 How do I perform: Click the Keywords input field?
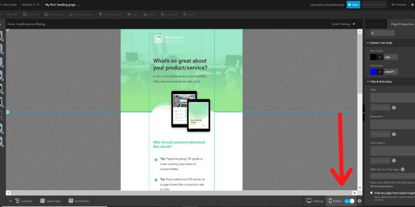(392, 125)
